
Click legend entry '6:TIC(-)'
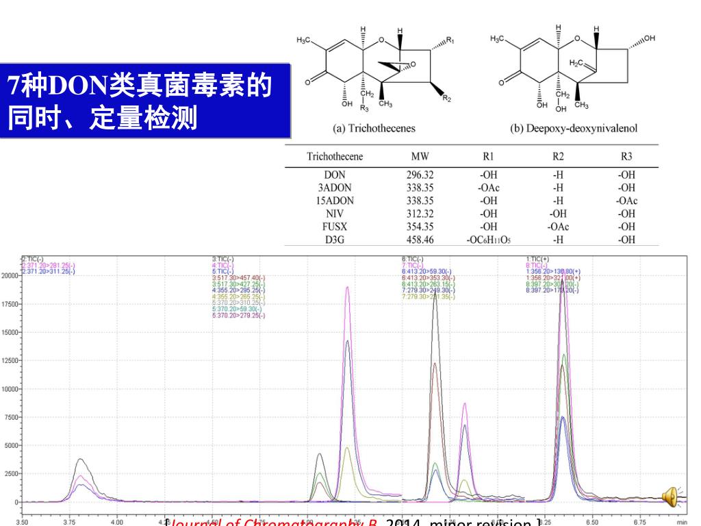(413, 259)
